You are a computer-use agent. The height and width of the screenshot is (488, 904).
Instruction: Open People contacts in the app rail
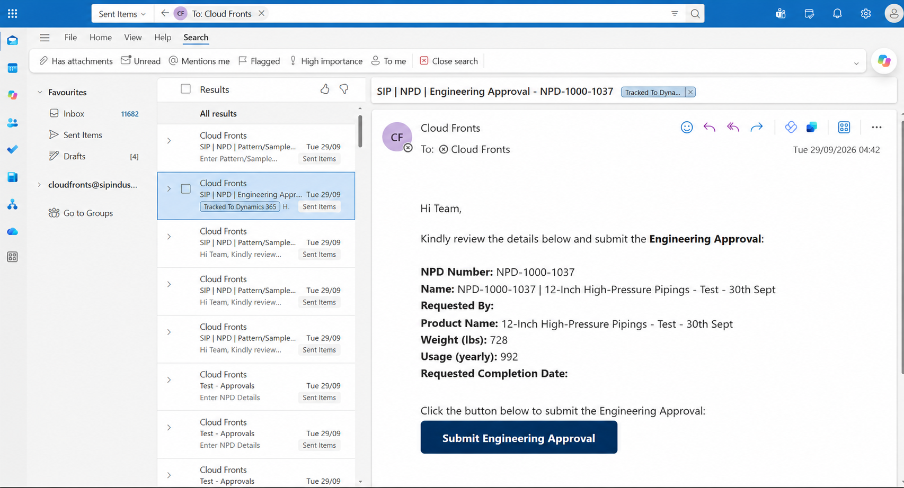pyautogui.click(x=13, y=123)
